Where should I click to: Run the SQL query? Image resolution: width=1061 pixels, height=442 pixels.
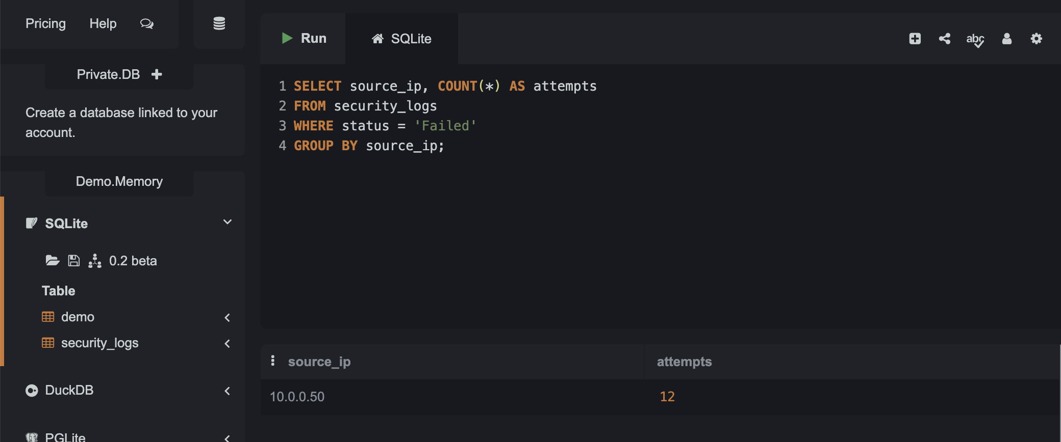pos(304,38)
